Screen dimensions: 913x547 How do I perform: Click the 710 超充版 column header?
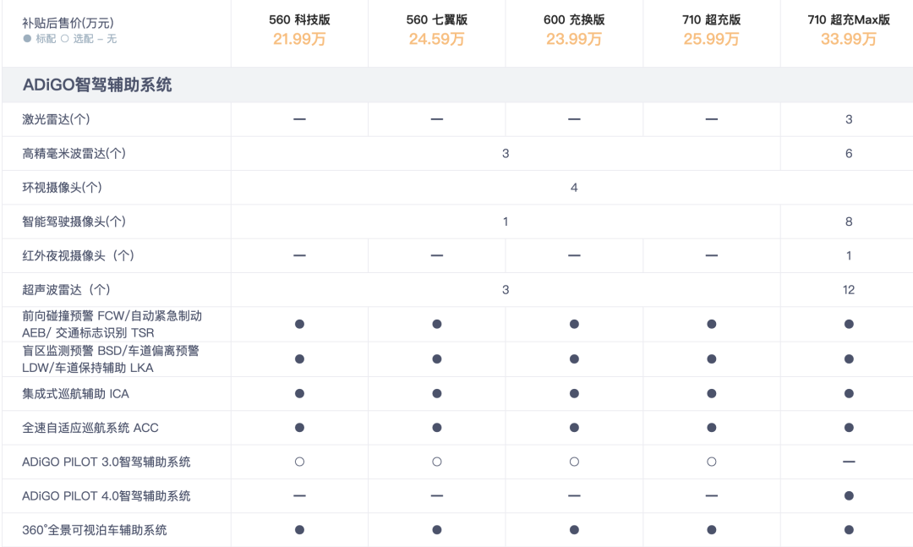(712, 19)
